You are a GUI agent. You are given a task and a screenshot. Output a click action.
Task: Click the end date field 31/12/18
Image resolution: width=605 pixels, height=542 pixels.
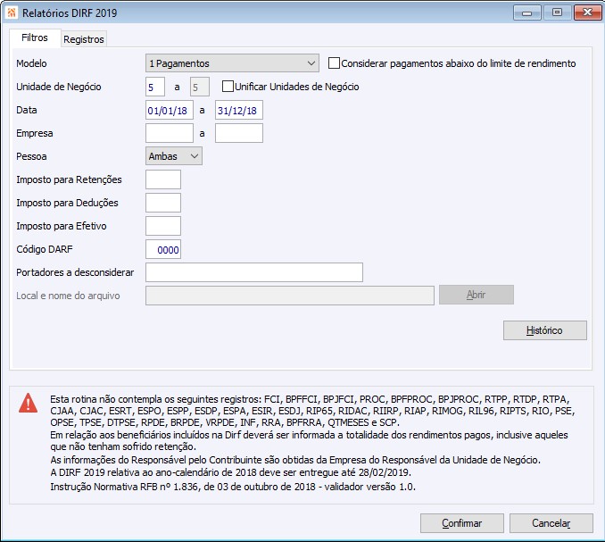tap(239, 110)
